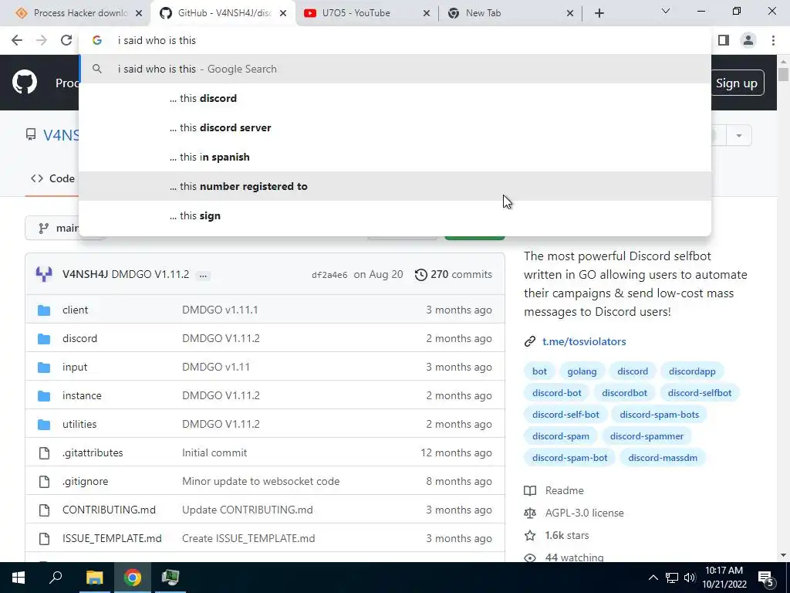Click the browser back arrow

pos(17,40)
